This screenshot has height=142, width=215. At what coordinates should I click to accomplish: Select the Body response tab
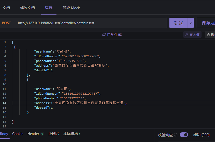click(4, 134)
